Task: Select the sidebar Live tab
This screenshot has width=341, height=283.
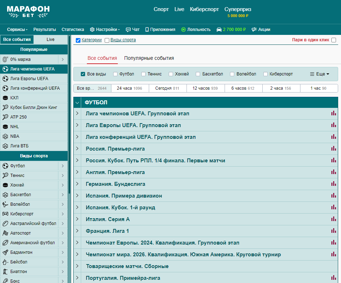Action: click(x=51, y=40)
